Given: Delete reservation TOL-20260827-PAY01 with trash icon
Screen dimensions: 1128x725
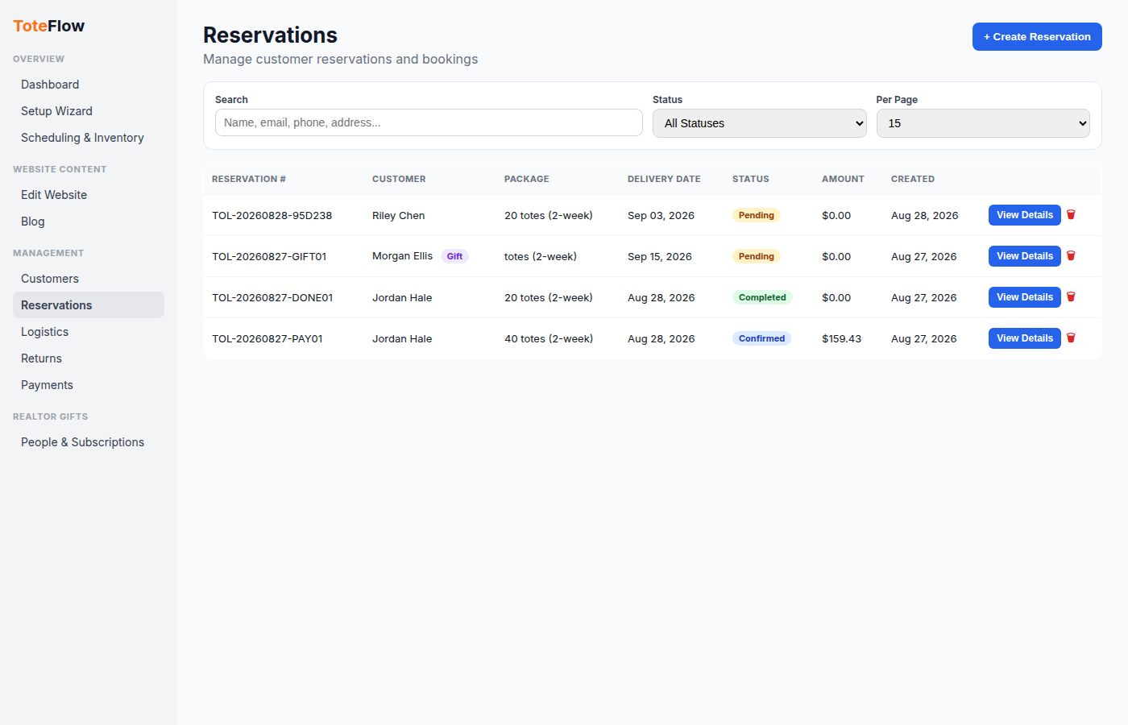Looking at the screenshot, I should (x=1071, y=338).
